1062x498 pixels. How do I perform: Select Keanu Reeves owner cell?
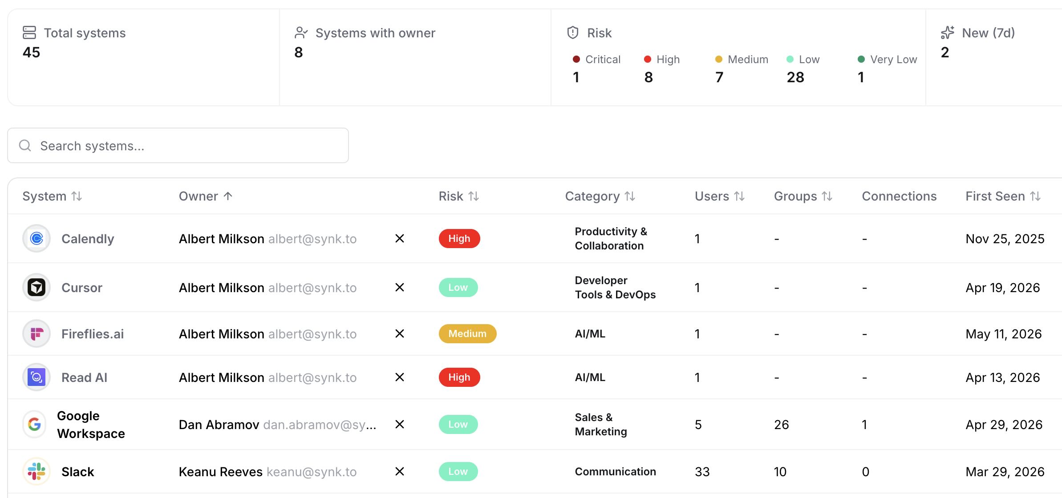268,472
